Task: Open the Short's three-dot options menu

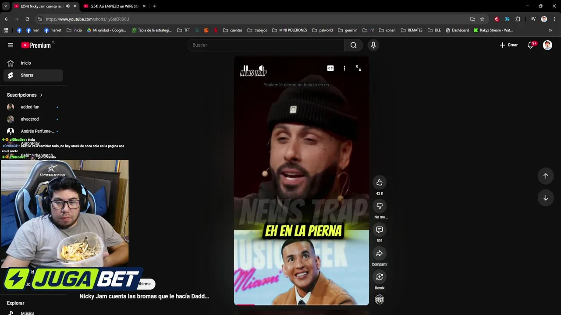Action: point(344,68)
